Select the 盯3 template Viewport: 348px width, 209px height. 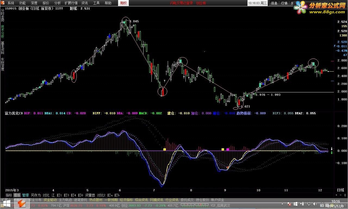(66, 195)
